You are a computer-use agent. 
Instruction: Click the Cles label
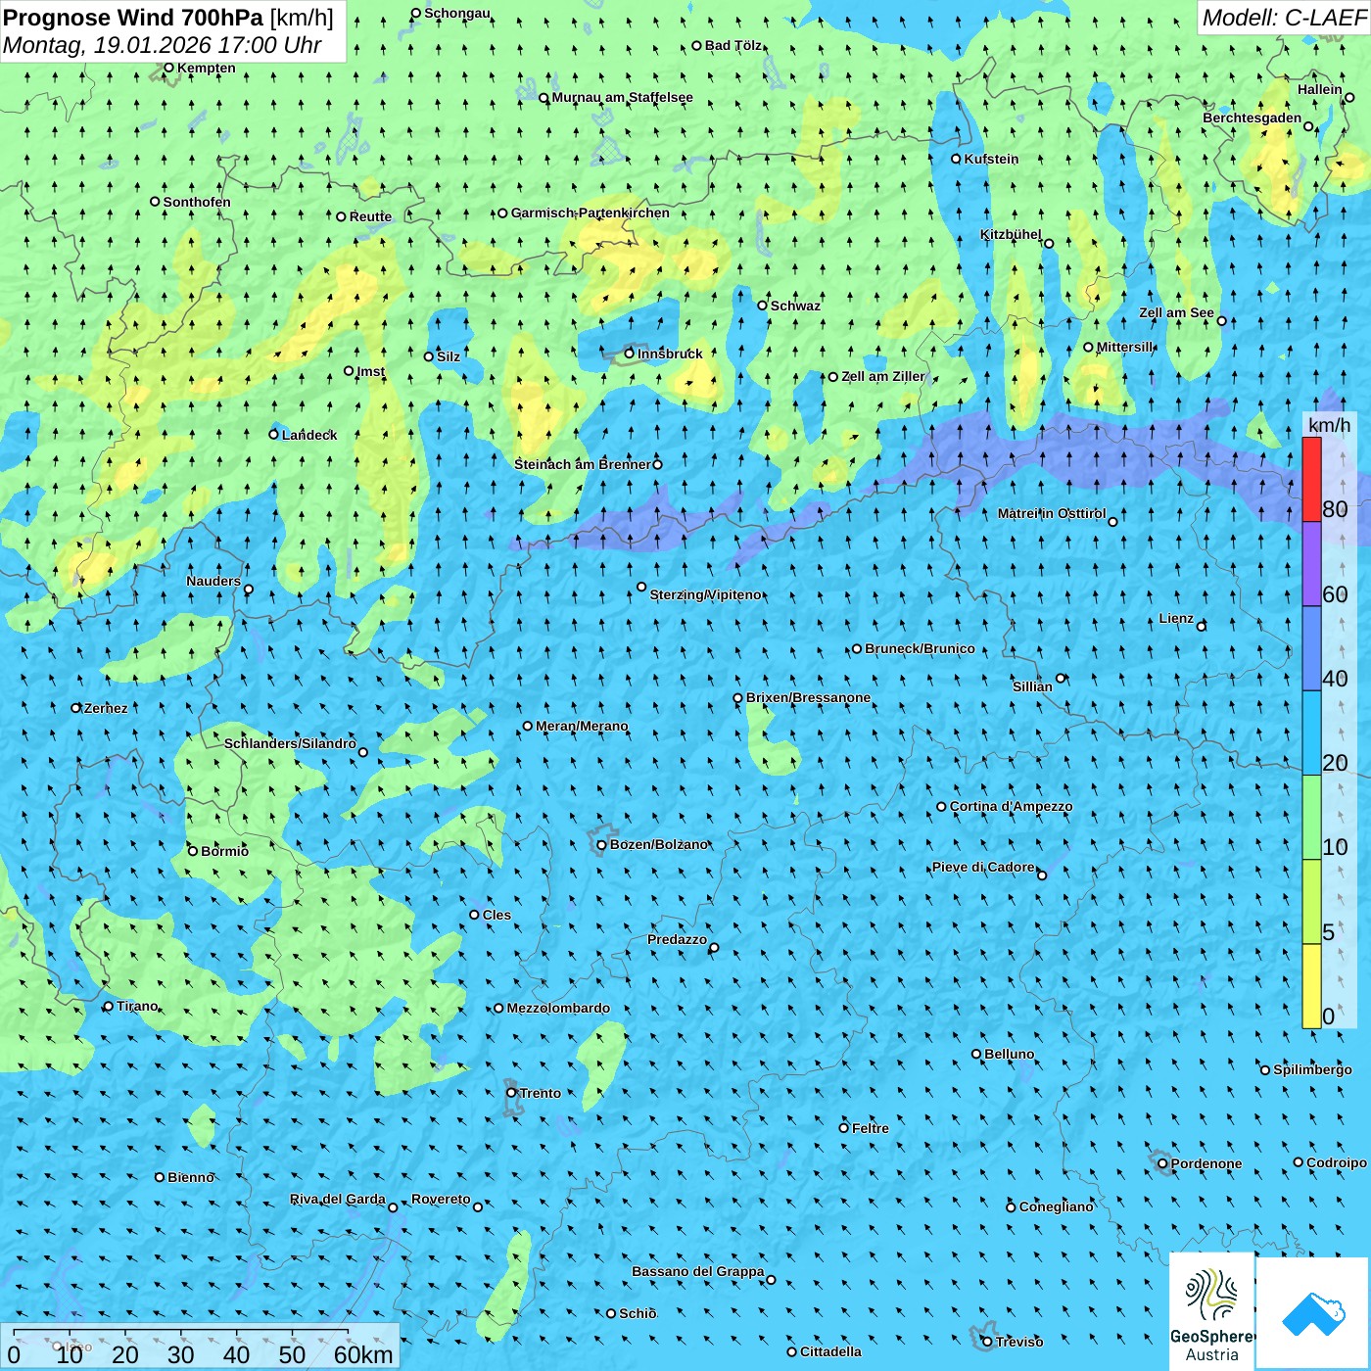(496, 915)
